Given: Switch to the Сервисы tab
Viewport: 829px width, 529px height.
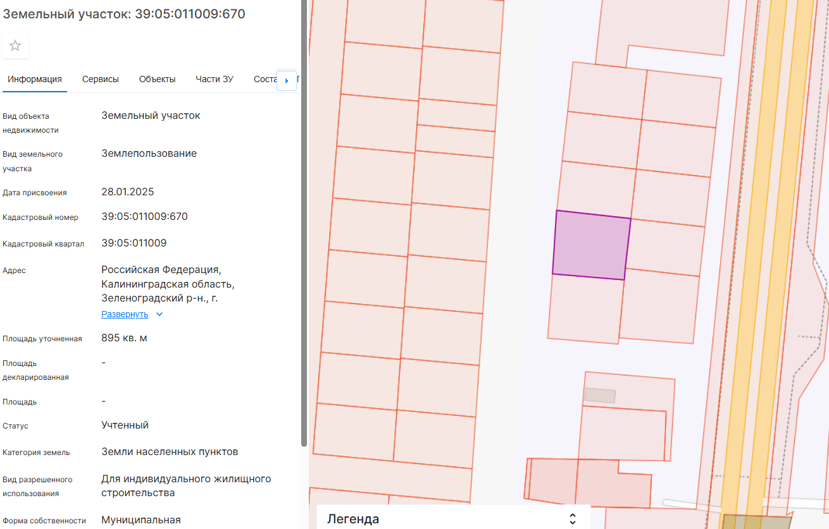Looking at the screenshot, I should (x=101, y=79).
